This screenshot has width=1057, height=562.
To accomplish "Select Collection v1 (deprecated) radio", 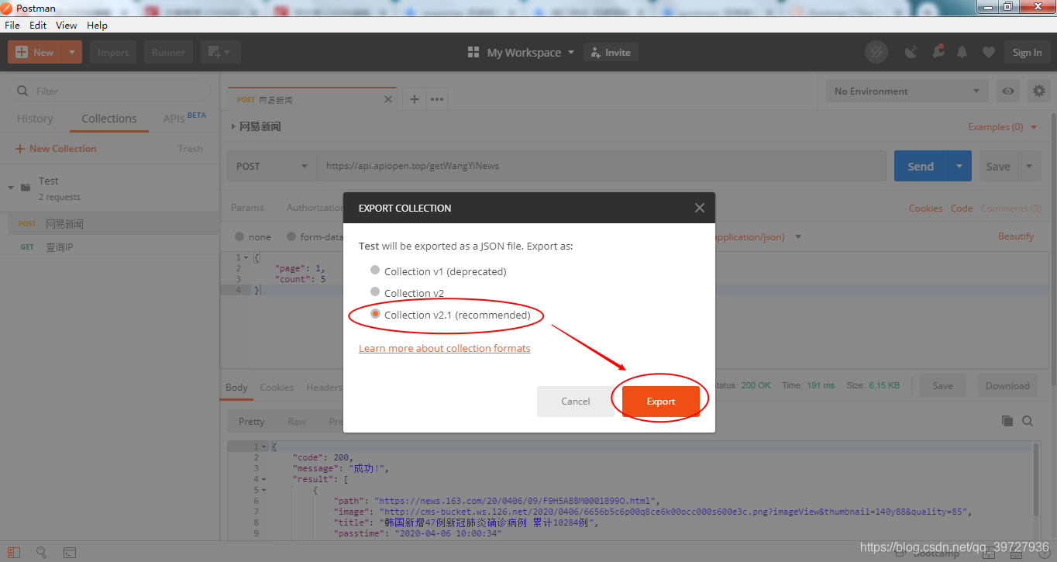I will 375,271.
